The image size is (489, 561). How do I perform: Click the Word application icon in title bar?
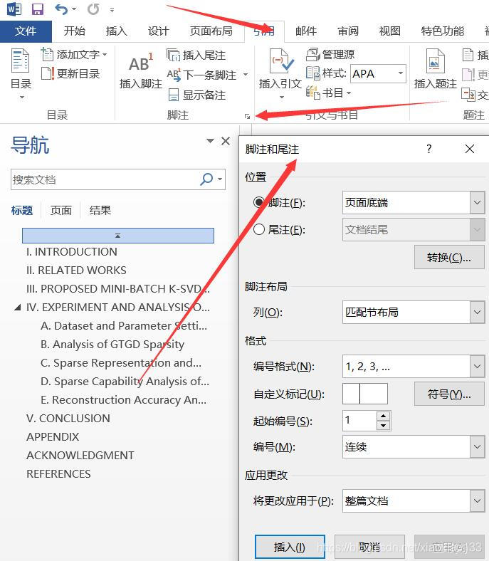tap(14, 9)
